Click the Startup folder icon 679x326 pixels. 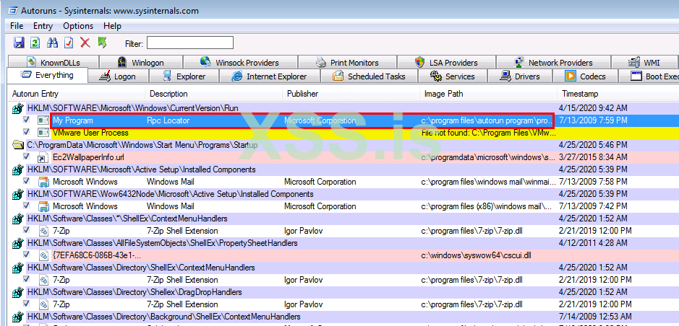18,145
